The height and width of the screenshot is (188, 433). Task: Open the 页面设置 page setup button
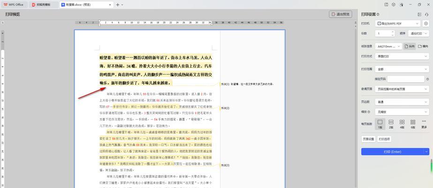pyautogui.click(x=368, y=139)
